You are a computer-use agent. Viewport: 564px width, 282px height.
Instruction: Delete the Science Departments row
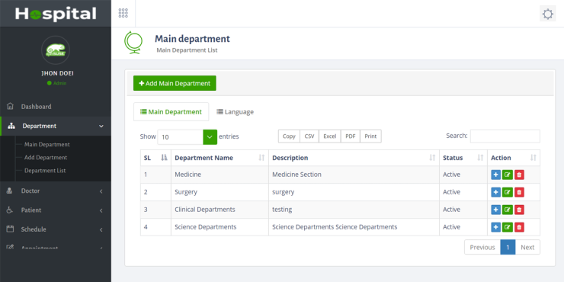(519, 227)
